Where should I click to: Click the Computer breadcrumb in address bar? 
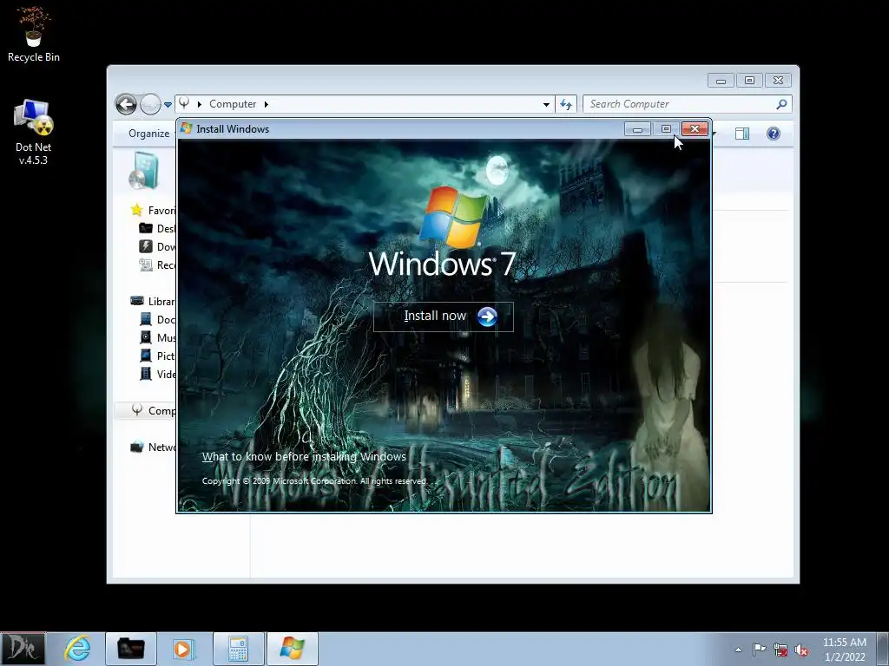pyautogui.click(x=233, y=104)
